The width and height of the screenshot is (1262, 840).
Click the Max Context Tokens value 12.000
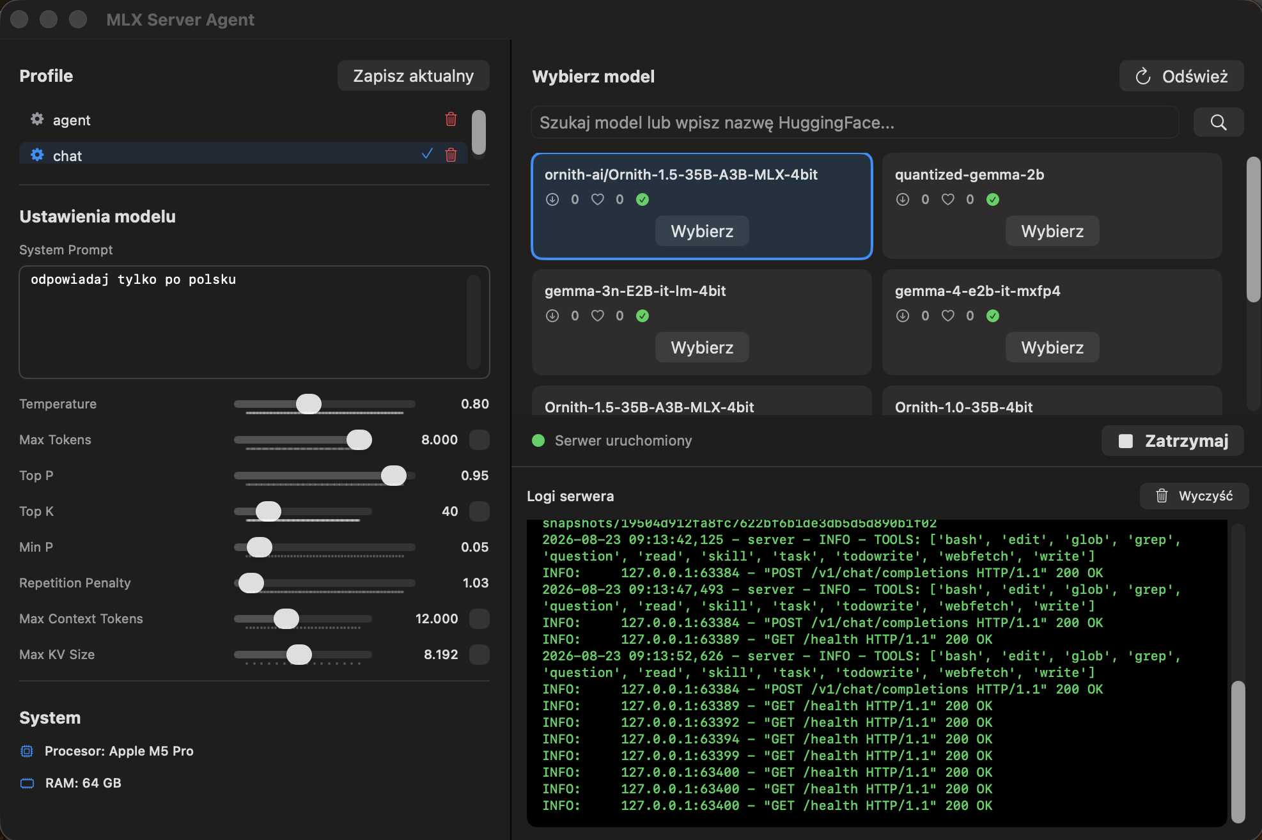tap(437, 619)
